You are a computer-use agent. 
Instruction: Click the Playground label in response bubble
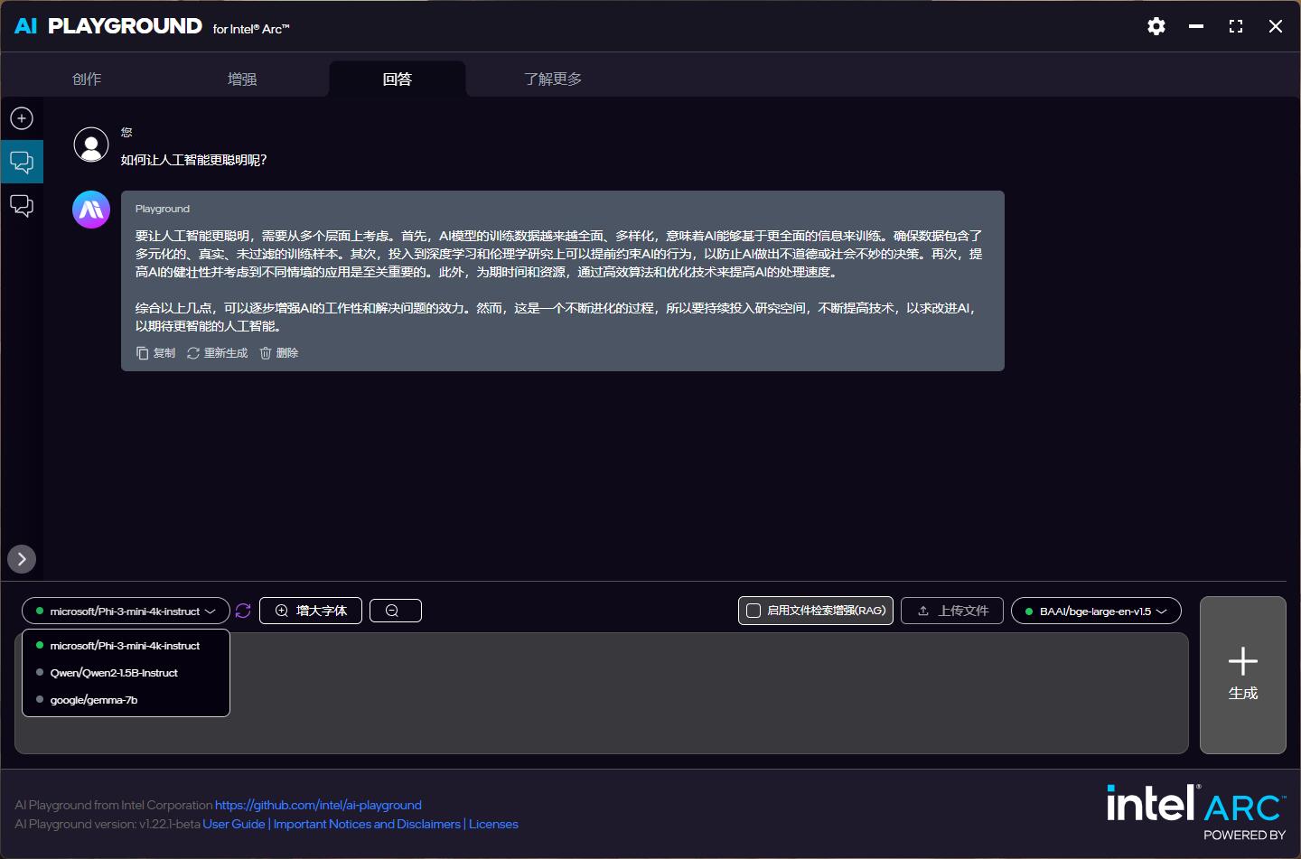[163, 209]
